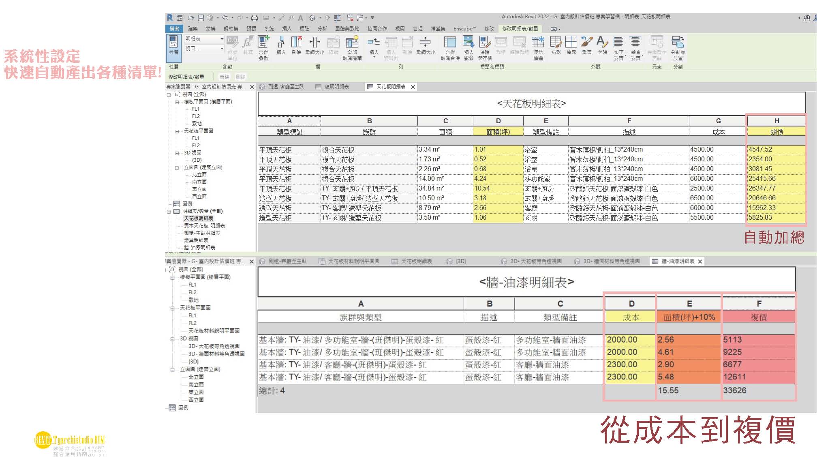Undo the last action
The width and height of the screenshot is (830, 467).
(225, 18)
